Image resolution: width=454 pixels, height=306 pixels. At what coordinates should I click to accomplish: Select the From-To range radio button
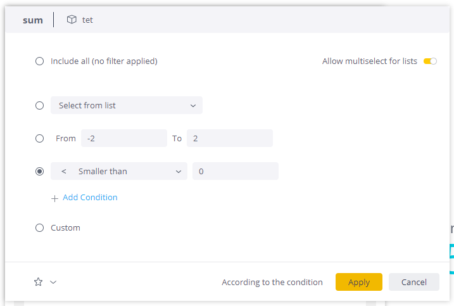coord(40,138)
